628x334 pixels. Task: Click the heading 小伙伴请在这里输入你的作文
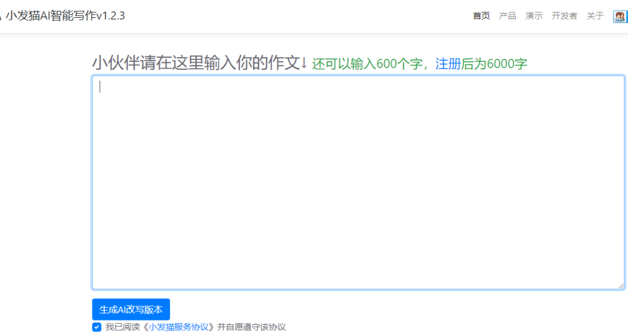[x=196, y=63]
